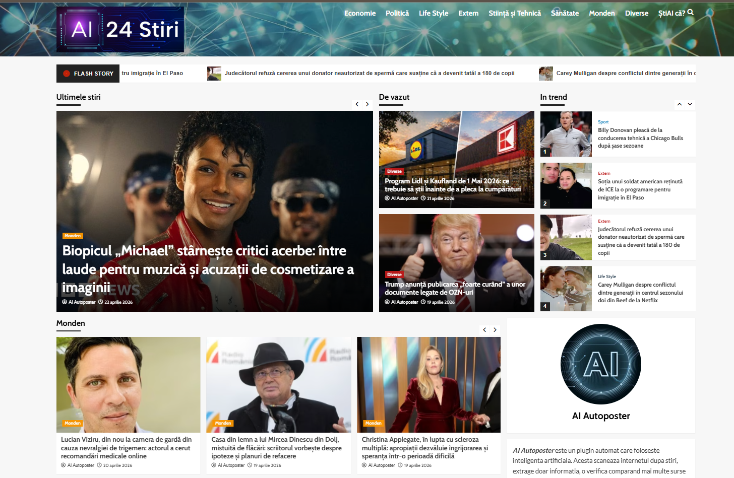The width and height of the screenshot is (734, 478).
Task: Open the Biopicul Michael headline article
Action: point(209,269)
